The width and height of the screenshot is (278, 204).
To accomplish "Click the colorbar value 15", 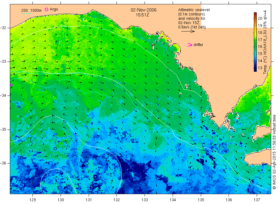I will coord(260,53).
